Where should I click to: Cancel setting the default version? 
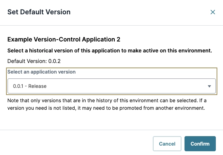(x=167, y=144)
